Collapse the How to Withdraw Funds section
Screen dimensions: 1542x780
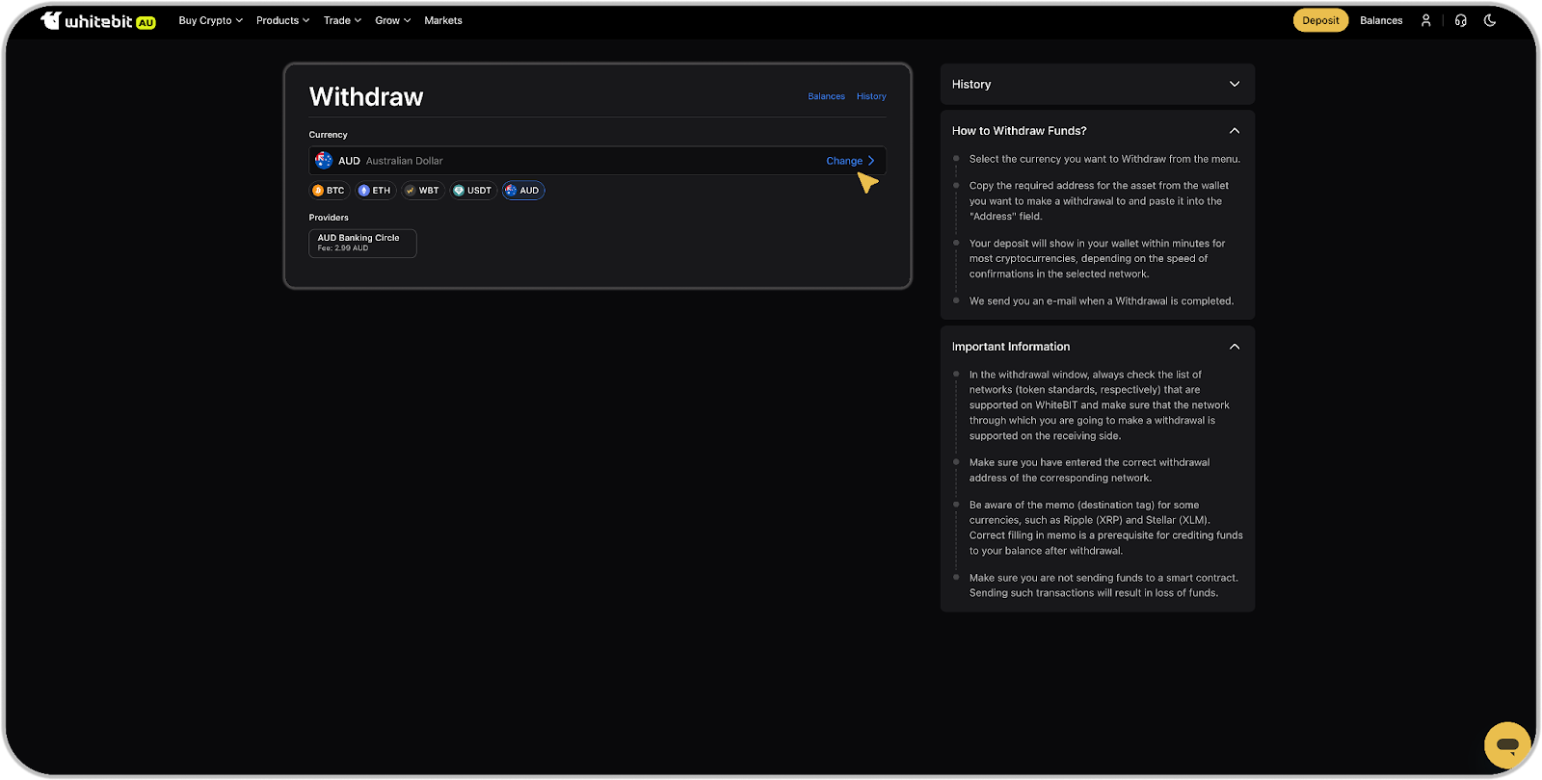(1234, 131)
